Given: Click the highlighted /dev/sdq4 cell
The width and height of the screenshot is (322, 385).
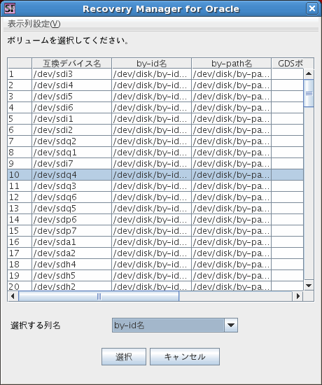Looking at the screenshot, I should pyautogui.click(x=71, y=175).
